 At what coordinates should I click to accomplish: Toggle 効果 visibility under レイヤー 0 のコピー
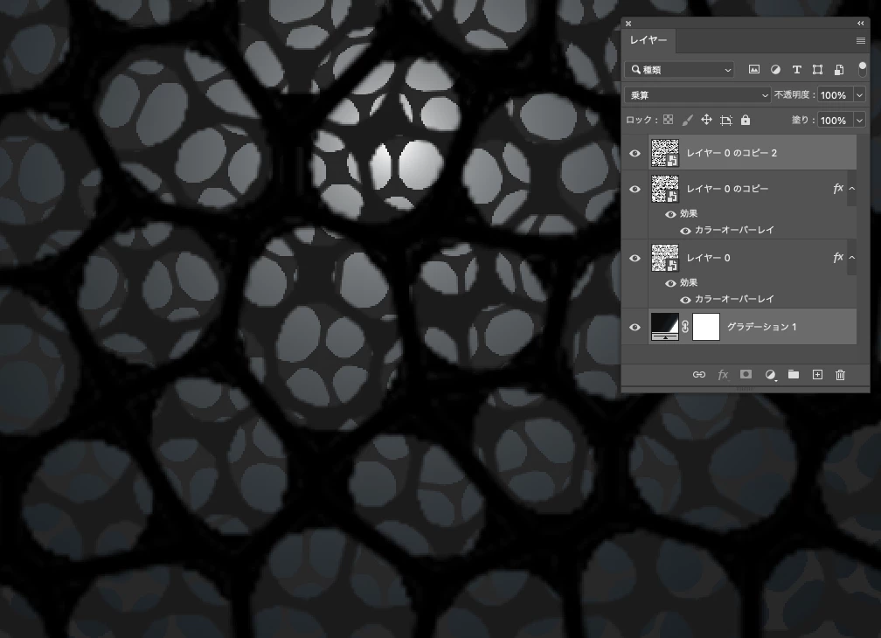pyautogui.click(x=670, y=214)
